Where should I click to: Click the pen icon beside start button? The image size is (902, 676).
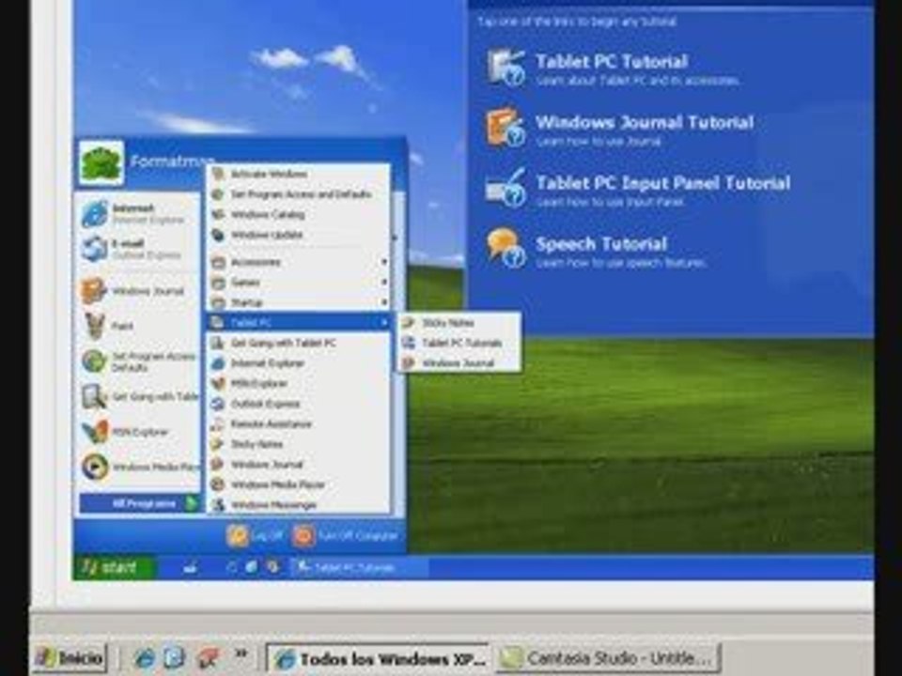(x=191, y=568)
